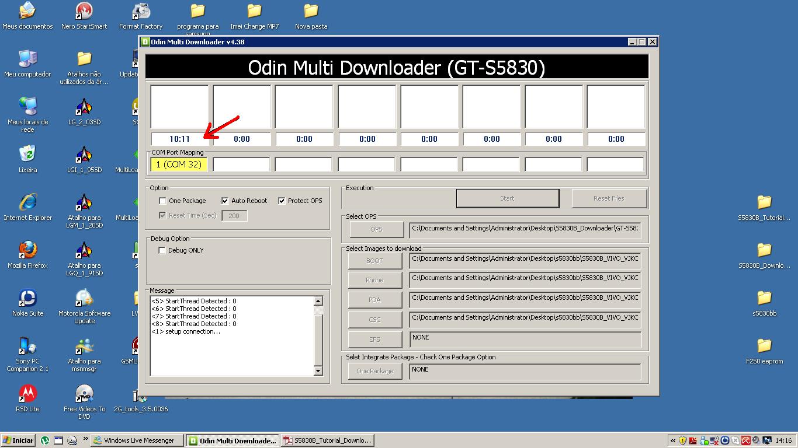Viewport: 798px width, 448px height.
Task: Expand hidden tray icons chevron
Action: [x=673, y=441]
